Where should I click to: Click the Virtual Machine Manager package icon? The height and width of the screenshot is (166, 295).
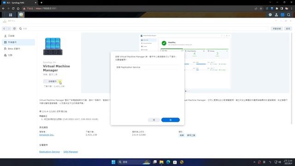pyautogui.click(x=53, y=46)
